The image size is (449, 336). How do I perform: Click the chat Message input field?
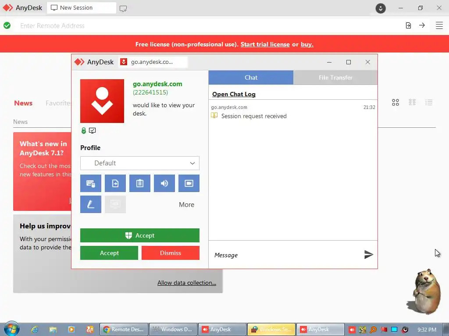pyautogui.click(x=286, y=255)
